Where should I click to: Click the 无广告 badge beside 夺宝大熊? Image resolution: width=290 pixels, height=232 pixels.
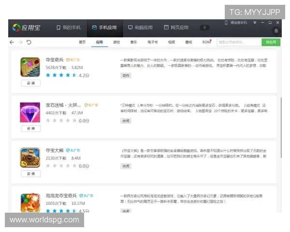(x=73, y=150)
